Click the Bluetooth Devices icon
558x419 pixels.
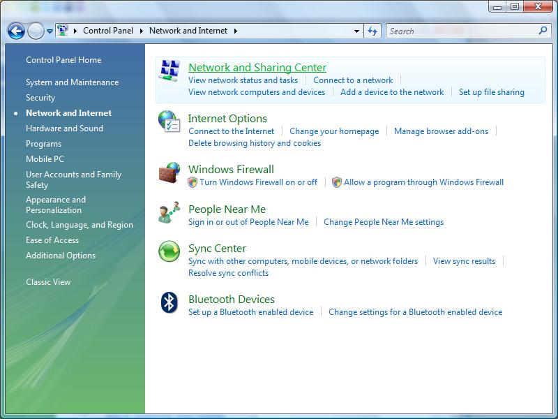(169, 302)
